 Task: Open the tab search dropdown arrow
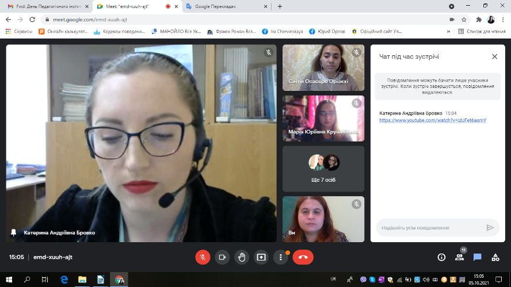(x=451, y=6)
